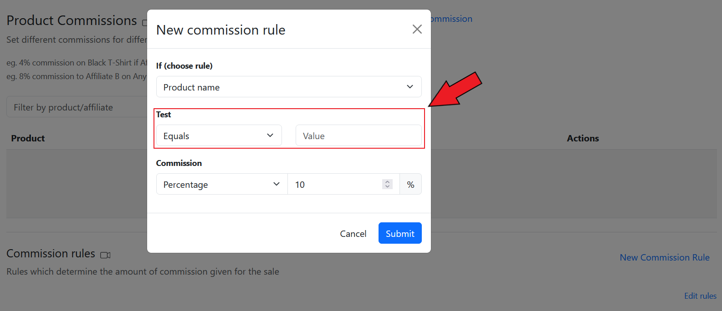
Task: Close the New commission rule dialog
Action: (417, 30)
